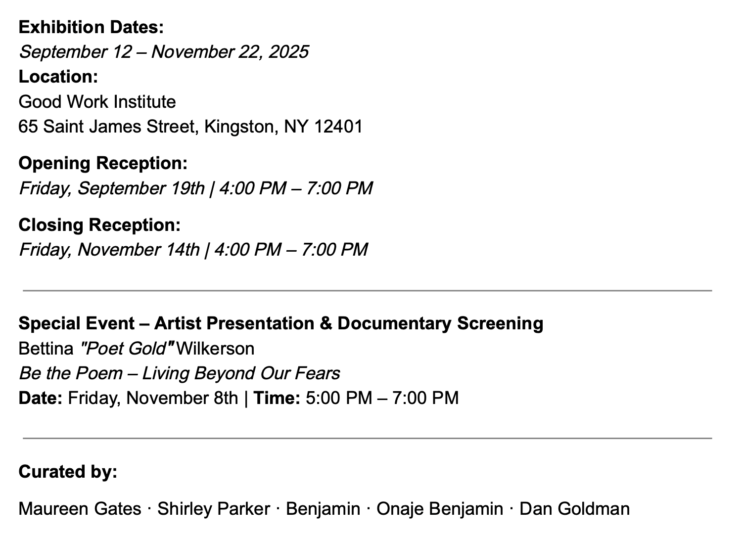The height and width of the screenshot is (539, 743).
Task: Click curator name Dan Goldman
Action: tap(574, 509)
